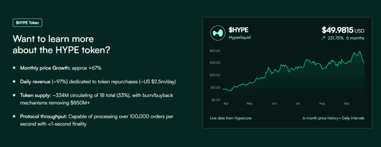The height and width of the screenshot is (147, 381).
Task: Click the Jul x-axis label
Action: click(x=297, y=103)
